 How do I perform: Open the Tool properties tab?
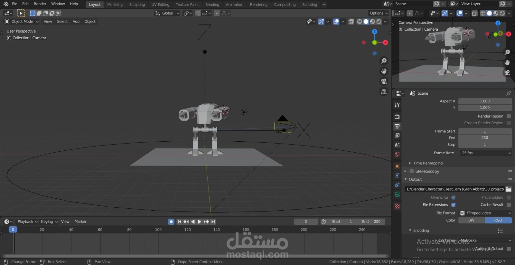pos(397,105)
